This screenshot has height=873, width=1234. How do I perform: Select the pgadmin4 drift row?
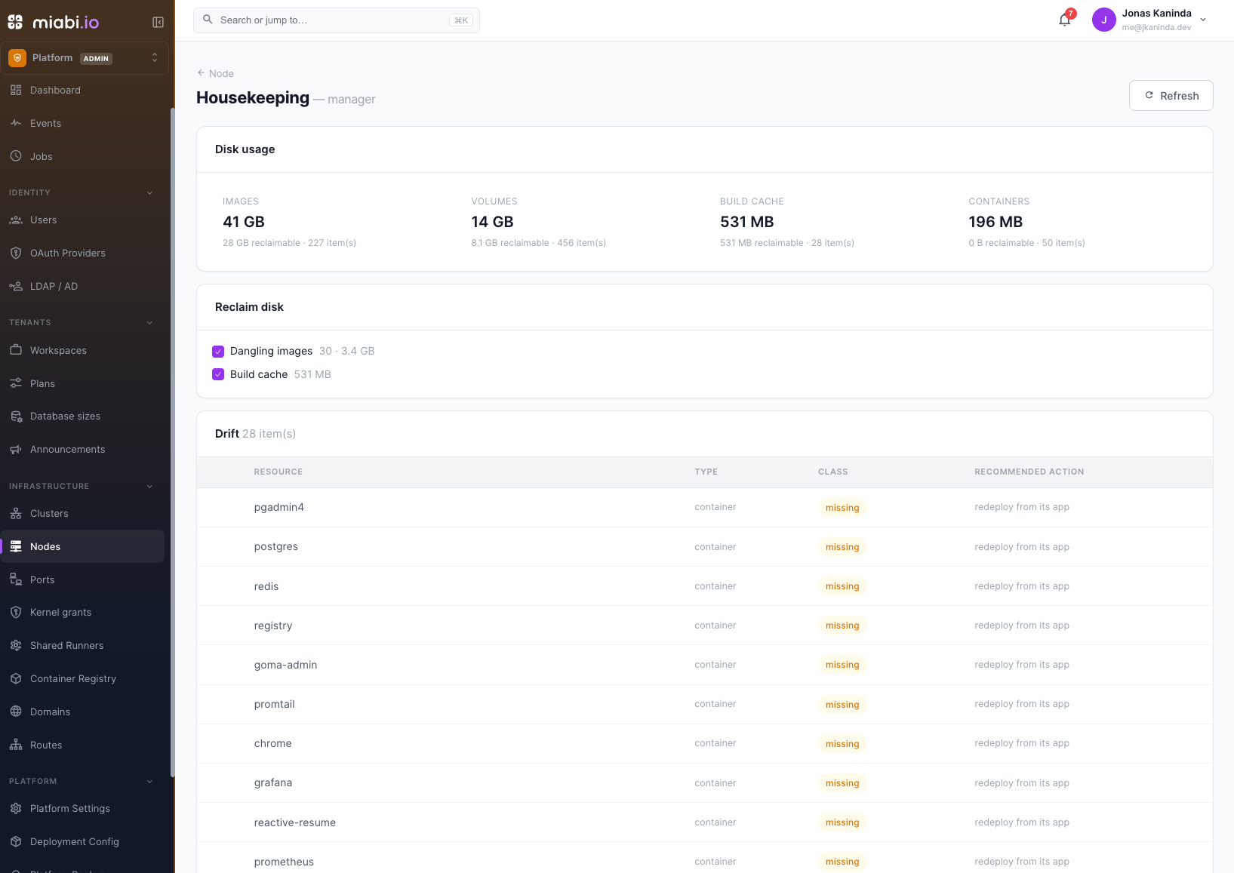pyautogui.click(x=705, y=508)
